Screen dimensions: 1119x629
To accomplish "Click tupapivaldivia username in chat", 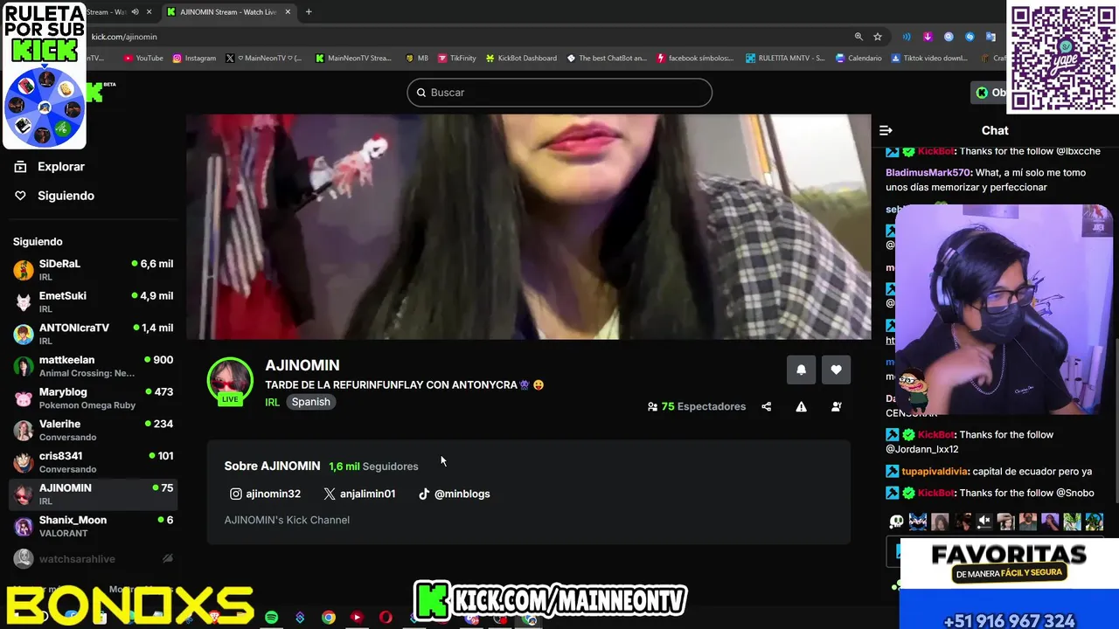I will point(935,472).
